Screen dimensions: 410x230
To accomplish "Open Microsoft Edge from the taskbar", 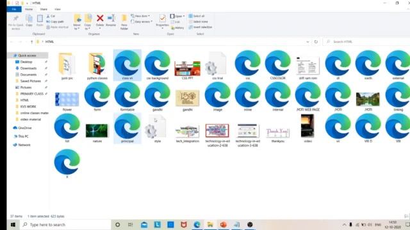I will (197, 224).
